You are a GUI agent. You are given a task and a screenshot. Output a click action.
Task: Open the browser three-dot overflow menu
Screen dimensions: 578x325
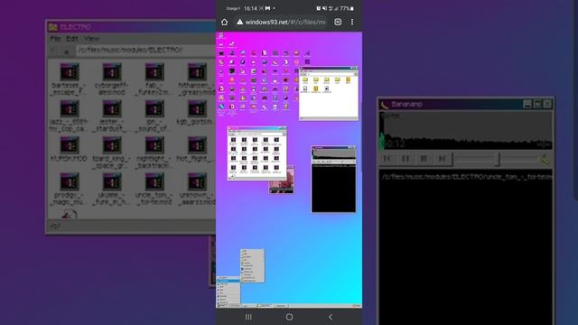[352, 22]
